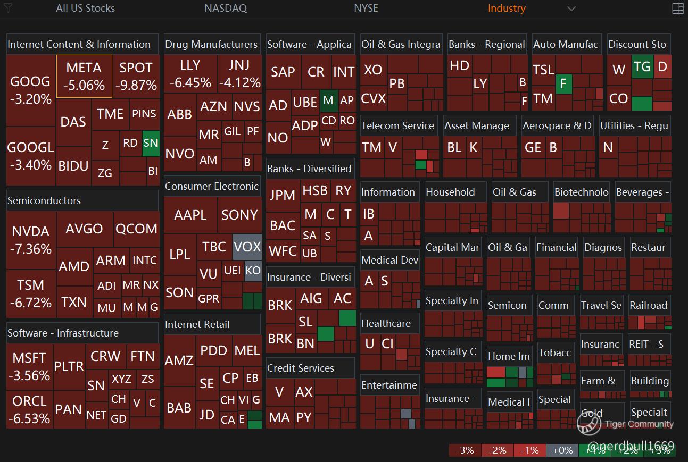Open the Banks - Regional sector header
The width and height of the screenshot is (688, 462).
487,45
